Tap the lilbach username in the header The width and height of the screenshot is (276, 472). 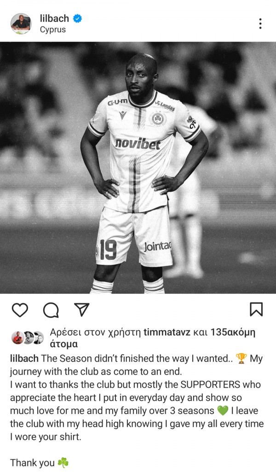pyautogui.click(x=54, y=18)
